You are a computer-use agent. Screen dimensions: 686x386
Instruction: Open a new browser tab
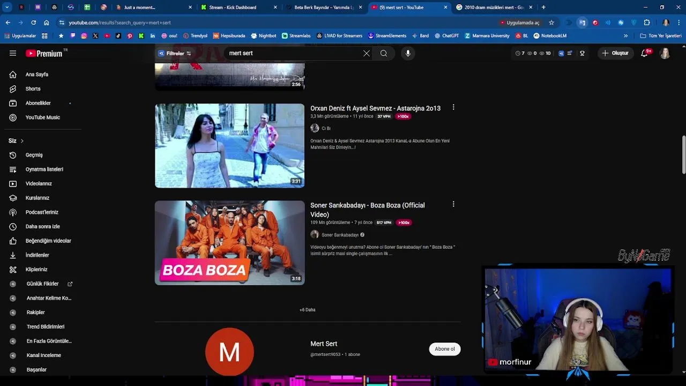pyautogui.click(x=543, y=8)
